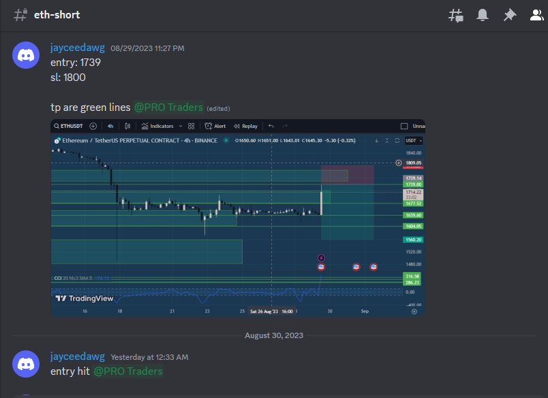Click the eth-short channel hash icon
548x398 pixels.
(20, 15)
